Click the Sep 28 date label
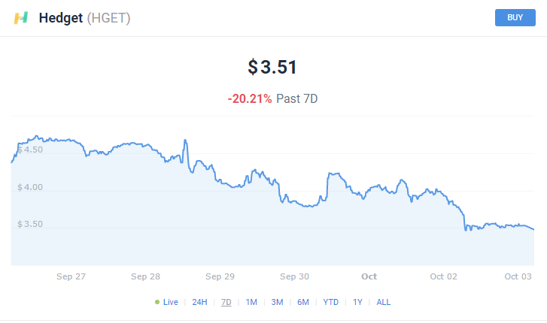 145,276
